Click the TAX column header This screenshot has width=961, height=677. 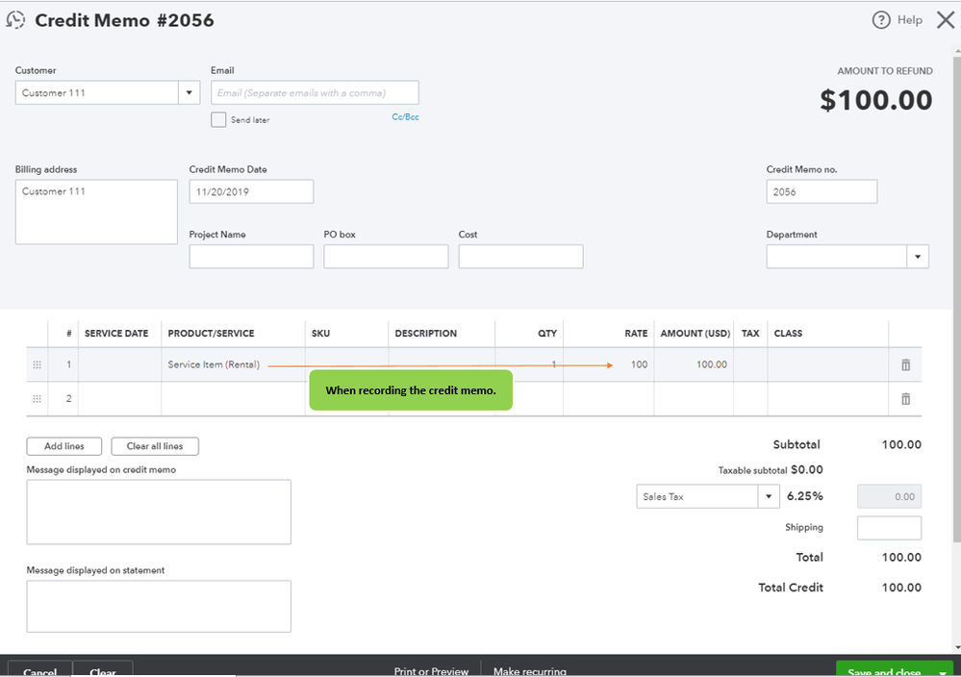pyautogui.click(x=750, y=334)
